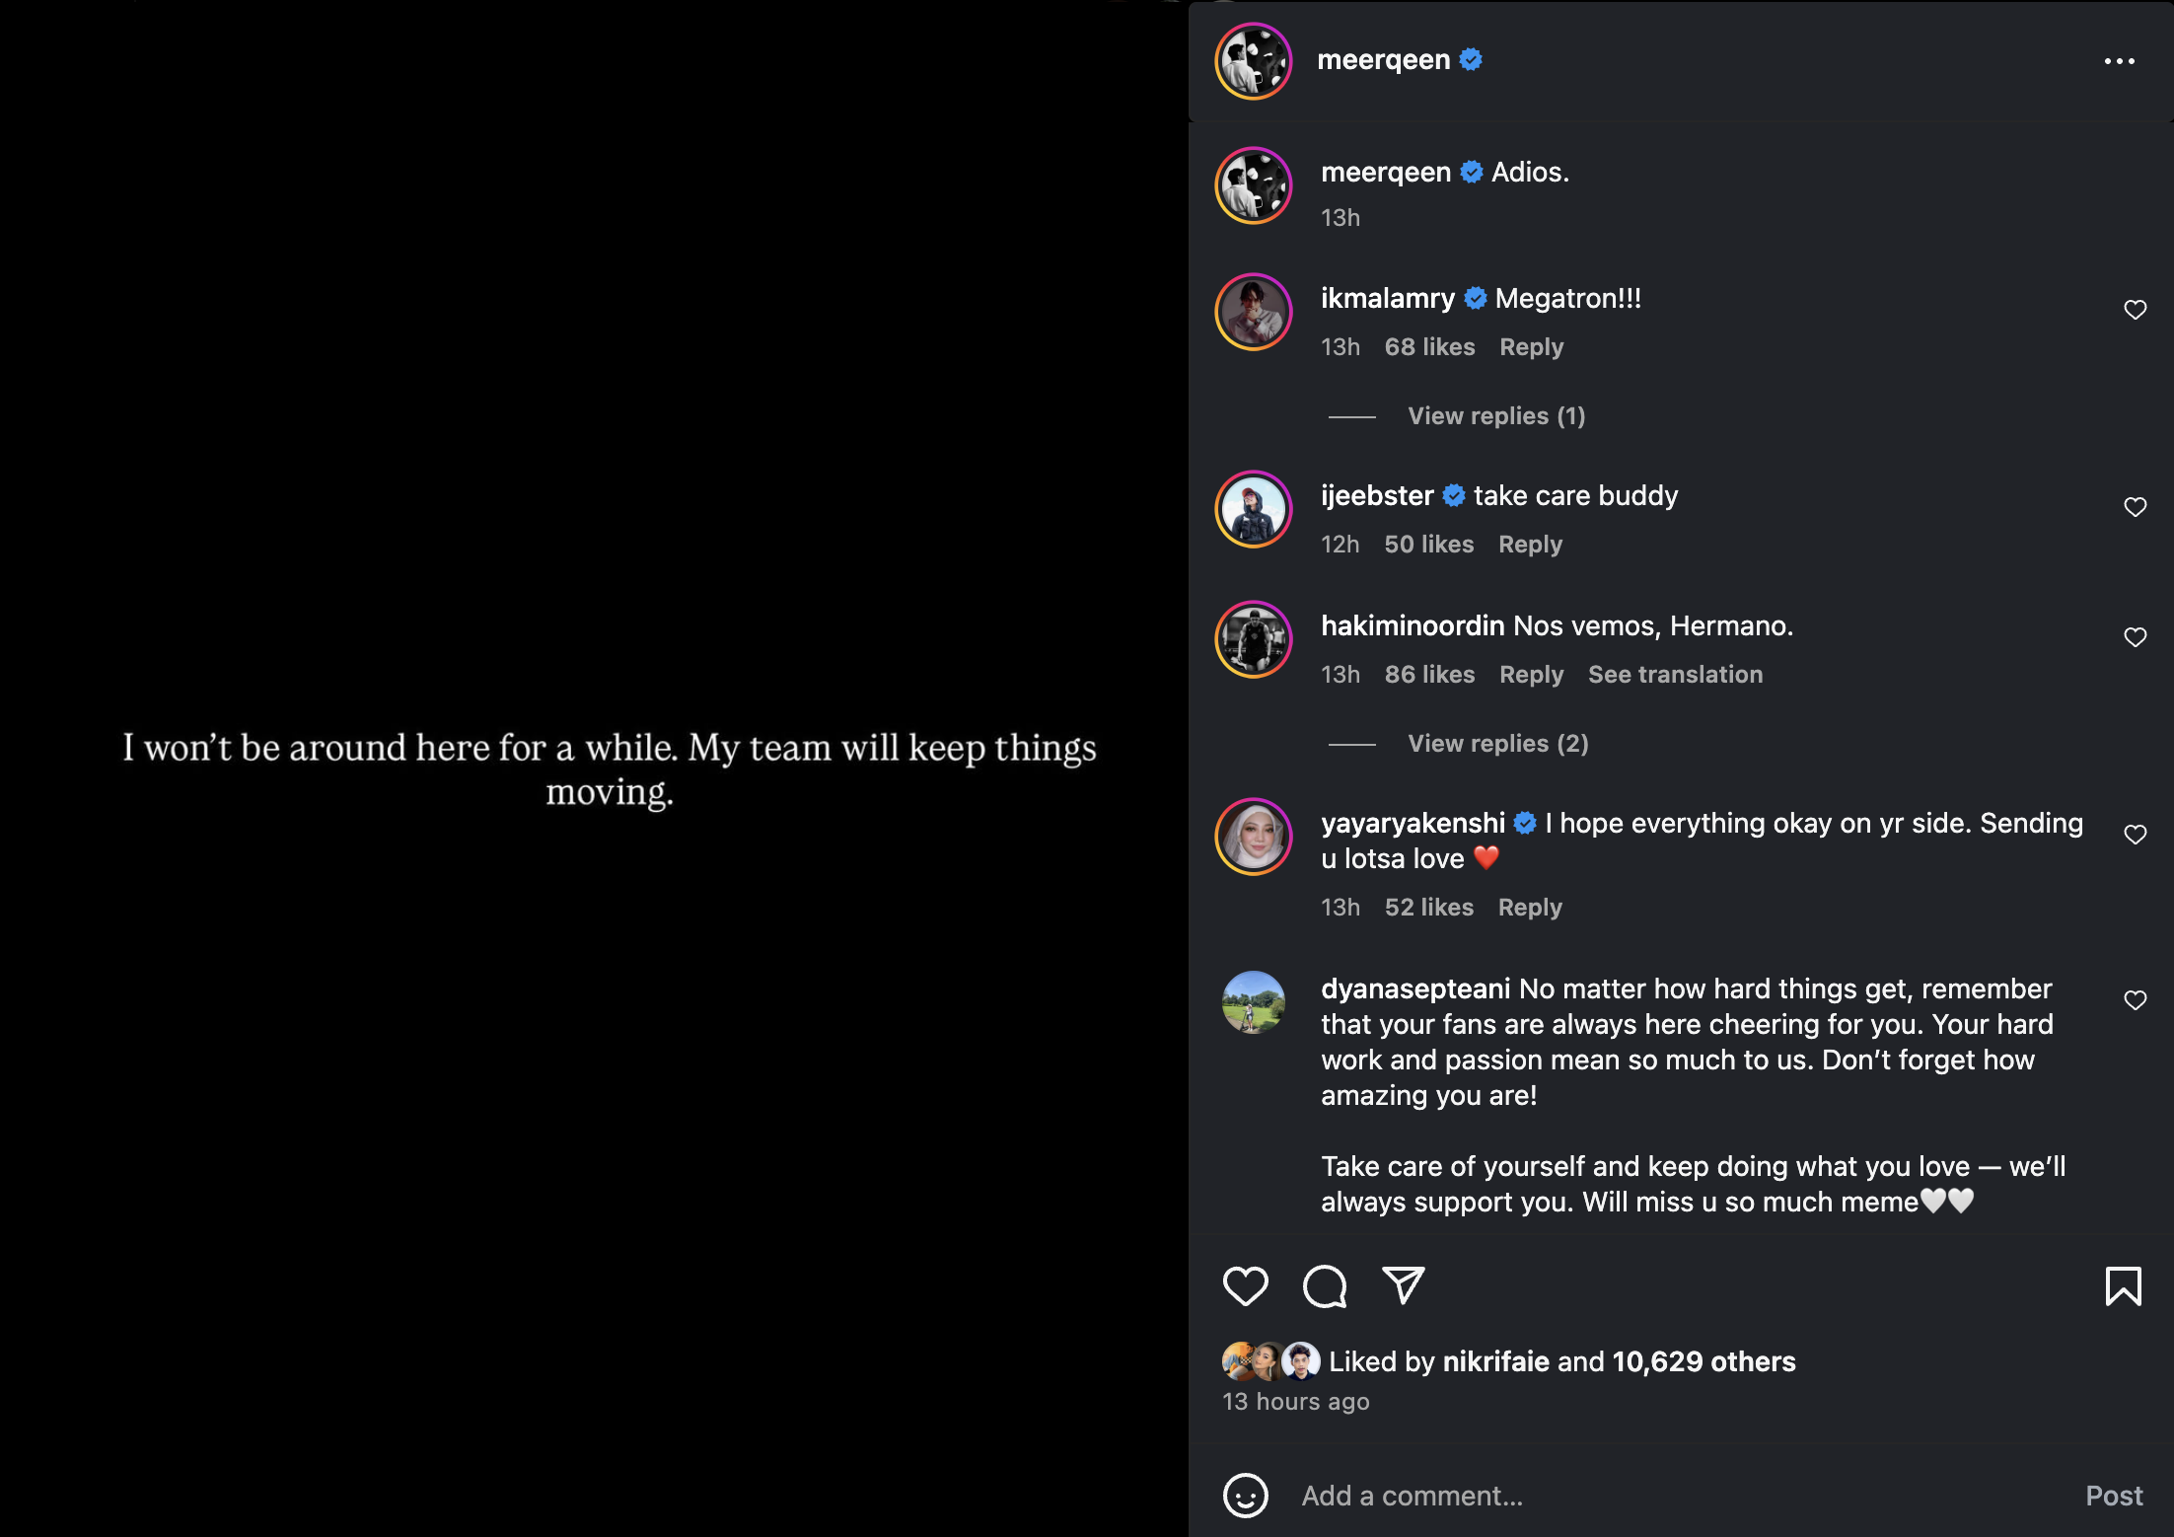Like hakiminoordin's Nos vemos comment
Screen dimensions: 2174x1537
(x=2135, y=637)
